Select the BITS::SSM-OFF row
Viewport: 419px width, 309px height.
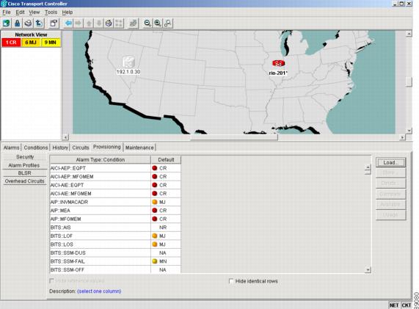tap(115, 269)
